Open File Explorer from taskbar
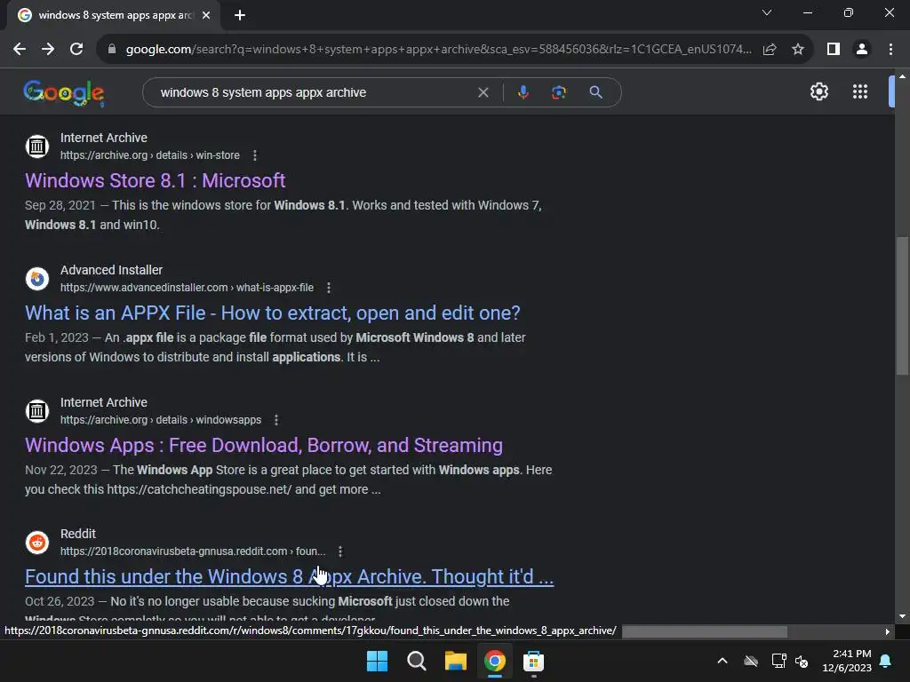 point(456,661)
